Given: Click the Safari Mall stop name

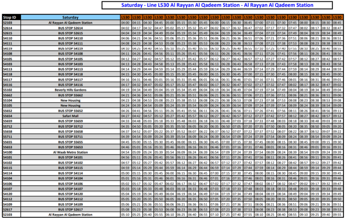Looking at the screenshot, I should click(70, 116).
